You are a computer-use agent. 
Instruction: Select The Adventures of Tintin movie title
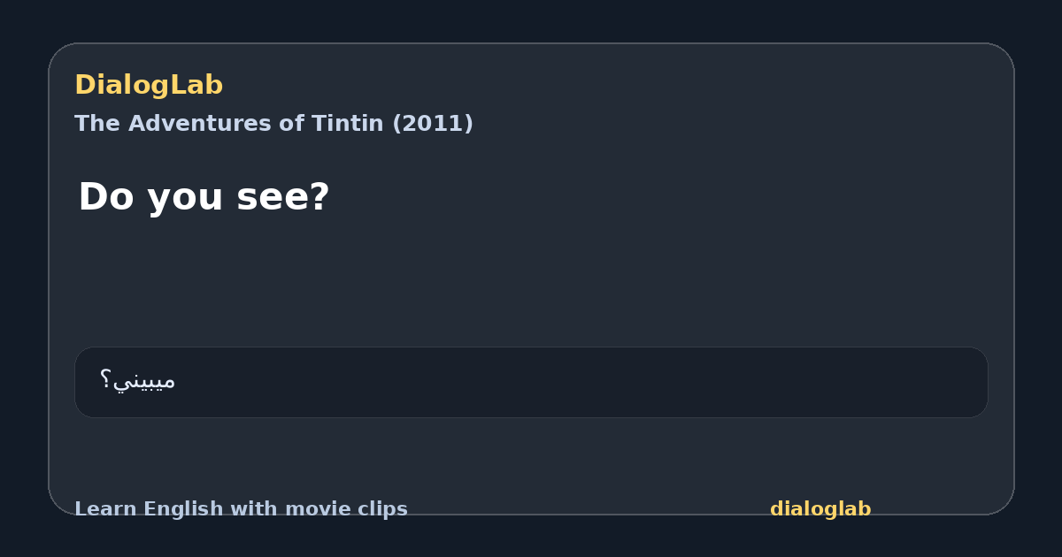[273, 124]
